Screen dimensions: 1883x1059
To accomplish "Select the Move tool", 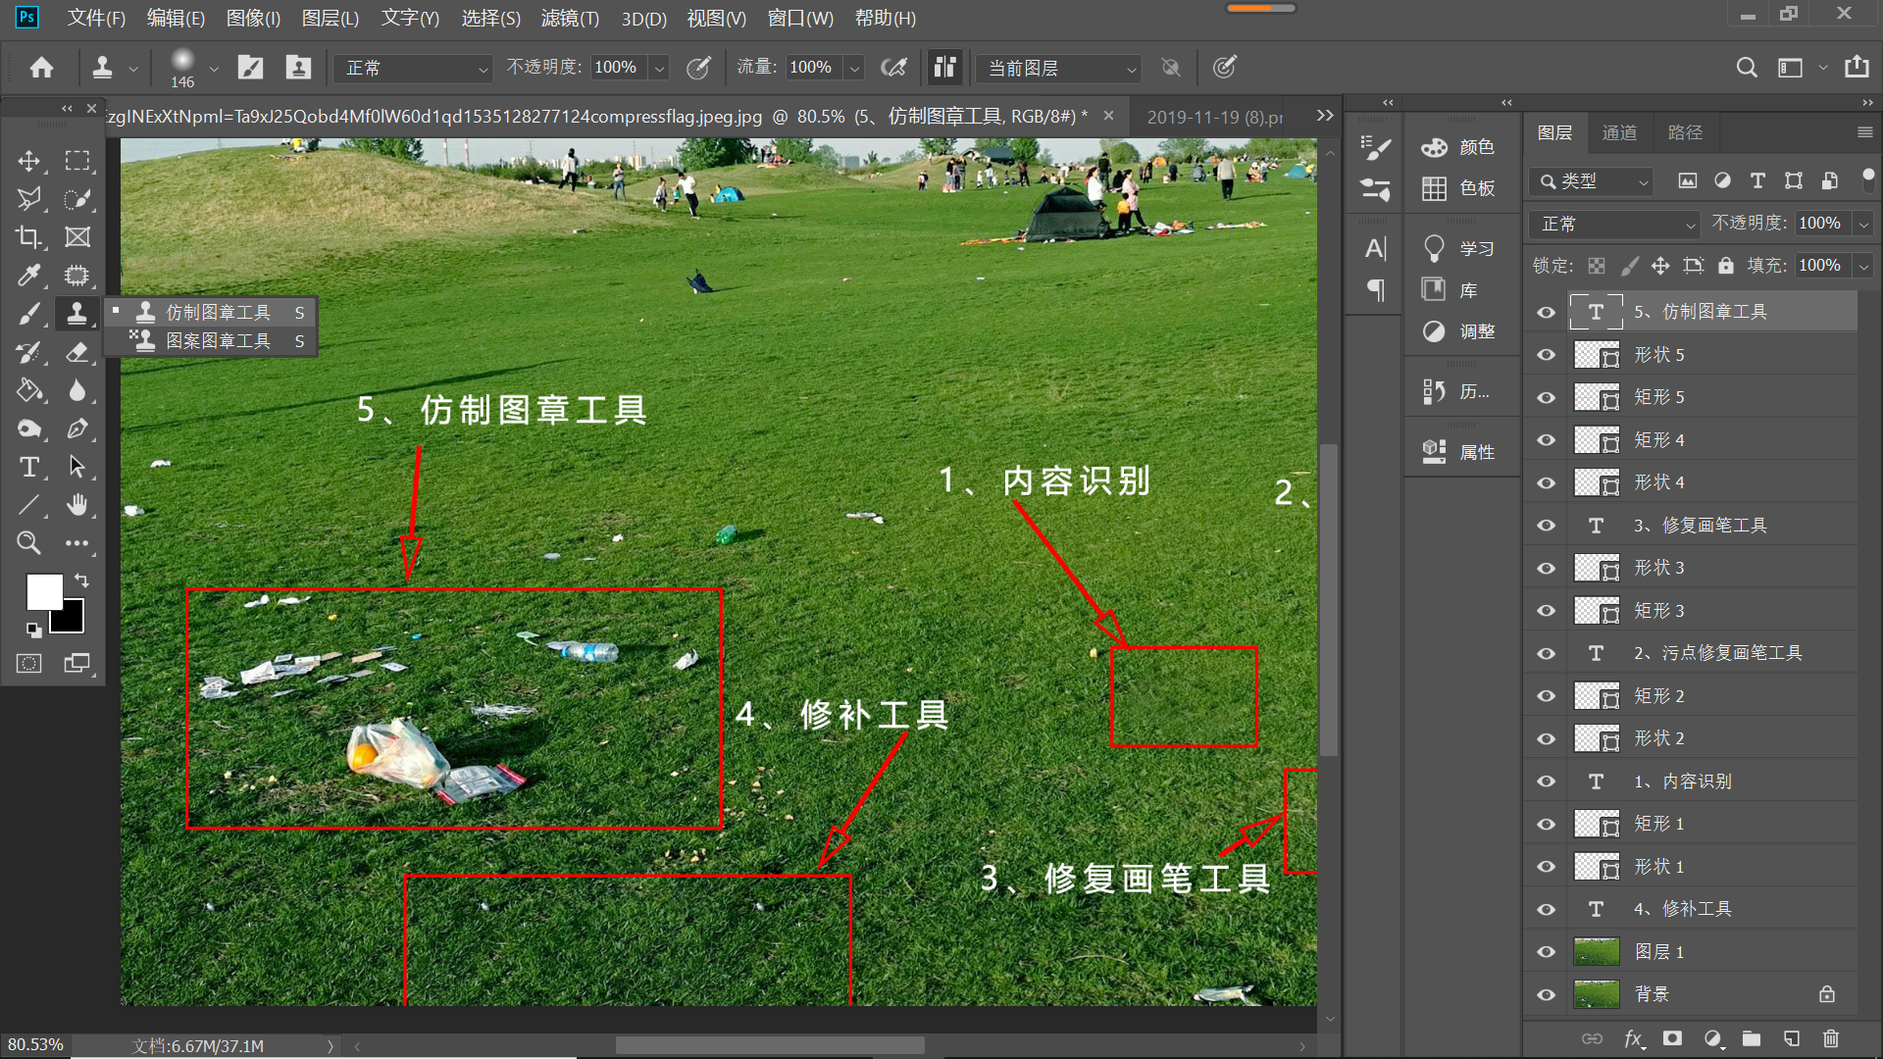I will coord(29,161).
